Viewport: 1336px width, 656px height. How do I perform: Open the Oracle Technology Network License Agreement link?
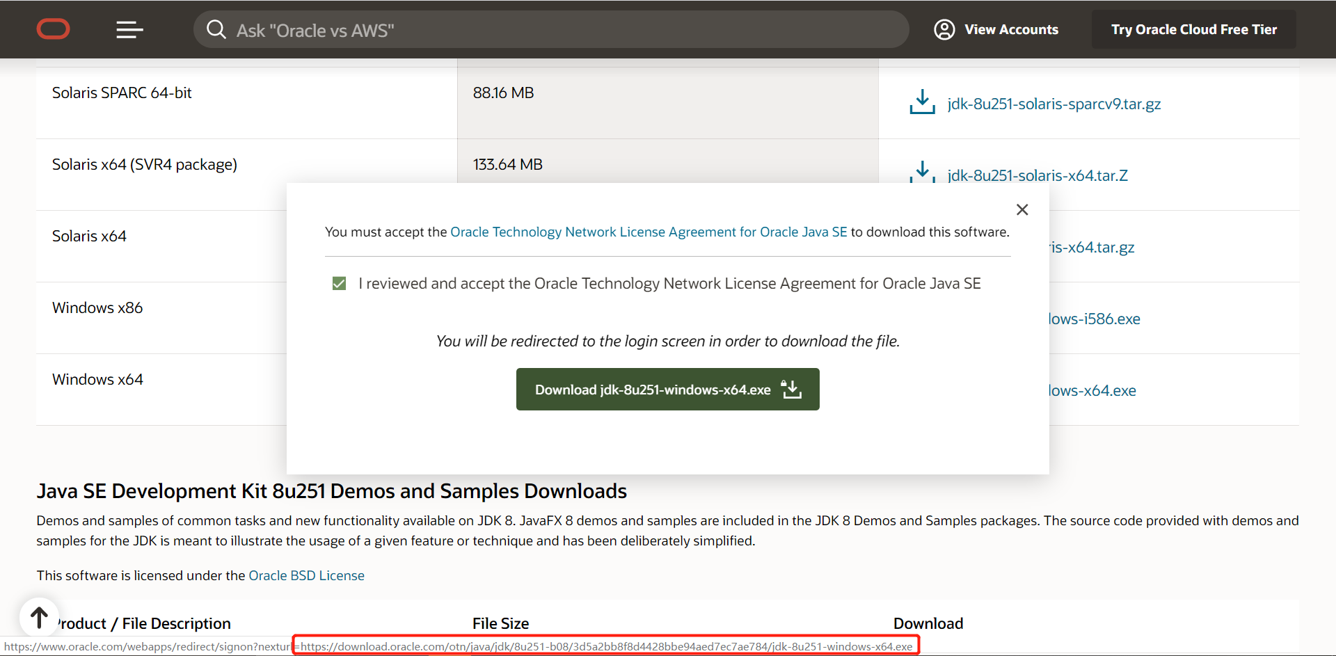pos(649,232)
